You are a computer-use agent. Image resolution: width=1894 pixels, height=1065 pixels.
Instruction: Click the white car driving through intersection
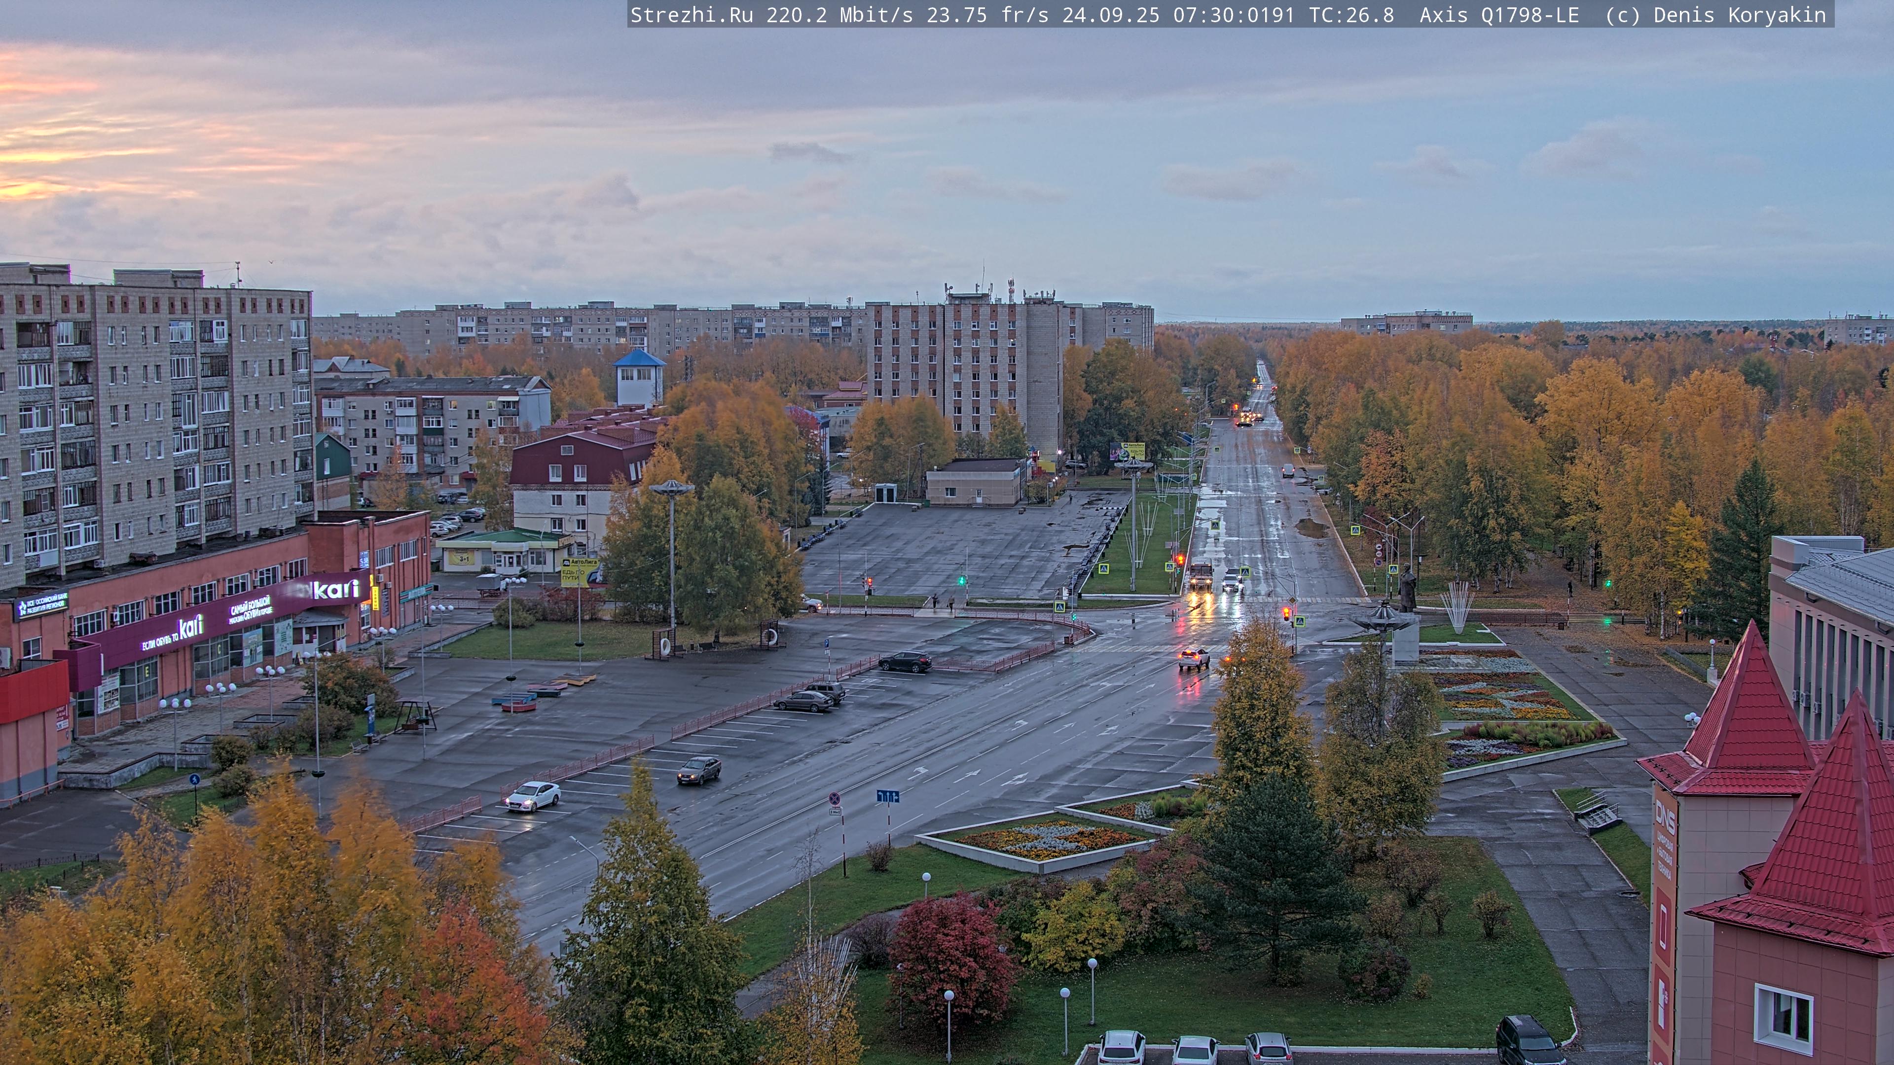point(1194,658)
